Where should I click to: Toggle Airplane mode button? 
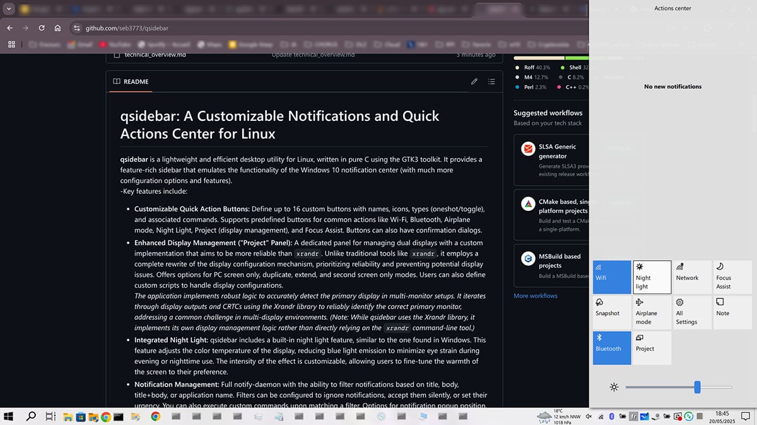click(x=652, y=312)
